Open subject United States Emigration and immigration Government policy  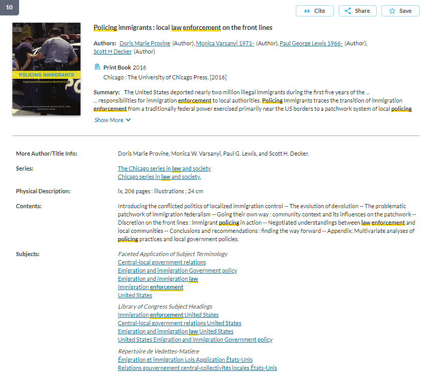pos(195,340)
